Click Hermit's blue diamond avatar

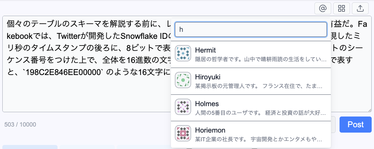(183, 54)
